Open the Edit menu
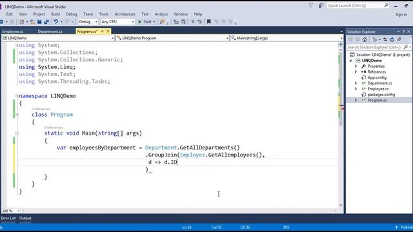The width and height of the screenshot is (413, 232). [x=10, y=14]
